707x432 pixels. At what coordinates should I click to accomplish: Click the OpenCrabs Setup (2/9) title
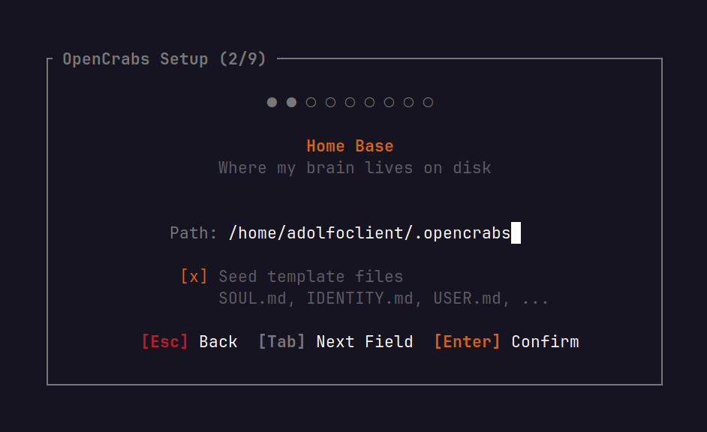click(164, 59)
